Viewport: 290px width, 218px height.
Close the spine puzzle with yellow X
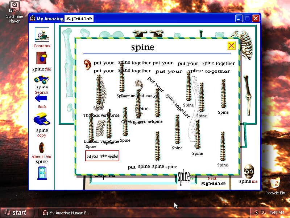coord(231,46)
